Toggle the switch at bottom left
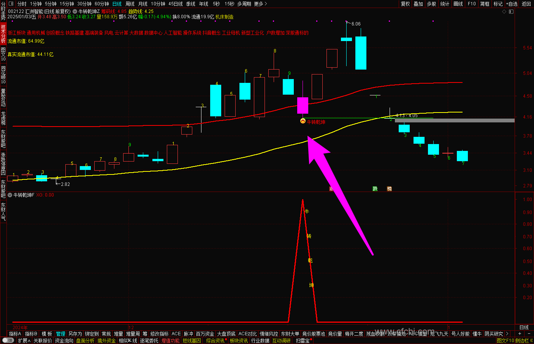Image resolution: width=534 pixels, height=344 pixels. click(8, 341)
